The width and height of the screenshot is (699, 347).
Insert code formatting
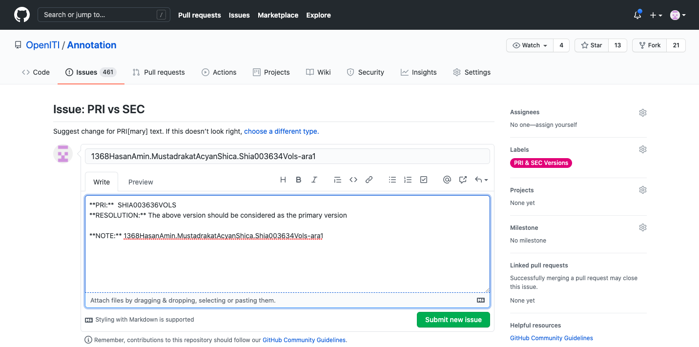353,180
